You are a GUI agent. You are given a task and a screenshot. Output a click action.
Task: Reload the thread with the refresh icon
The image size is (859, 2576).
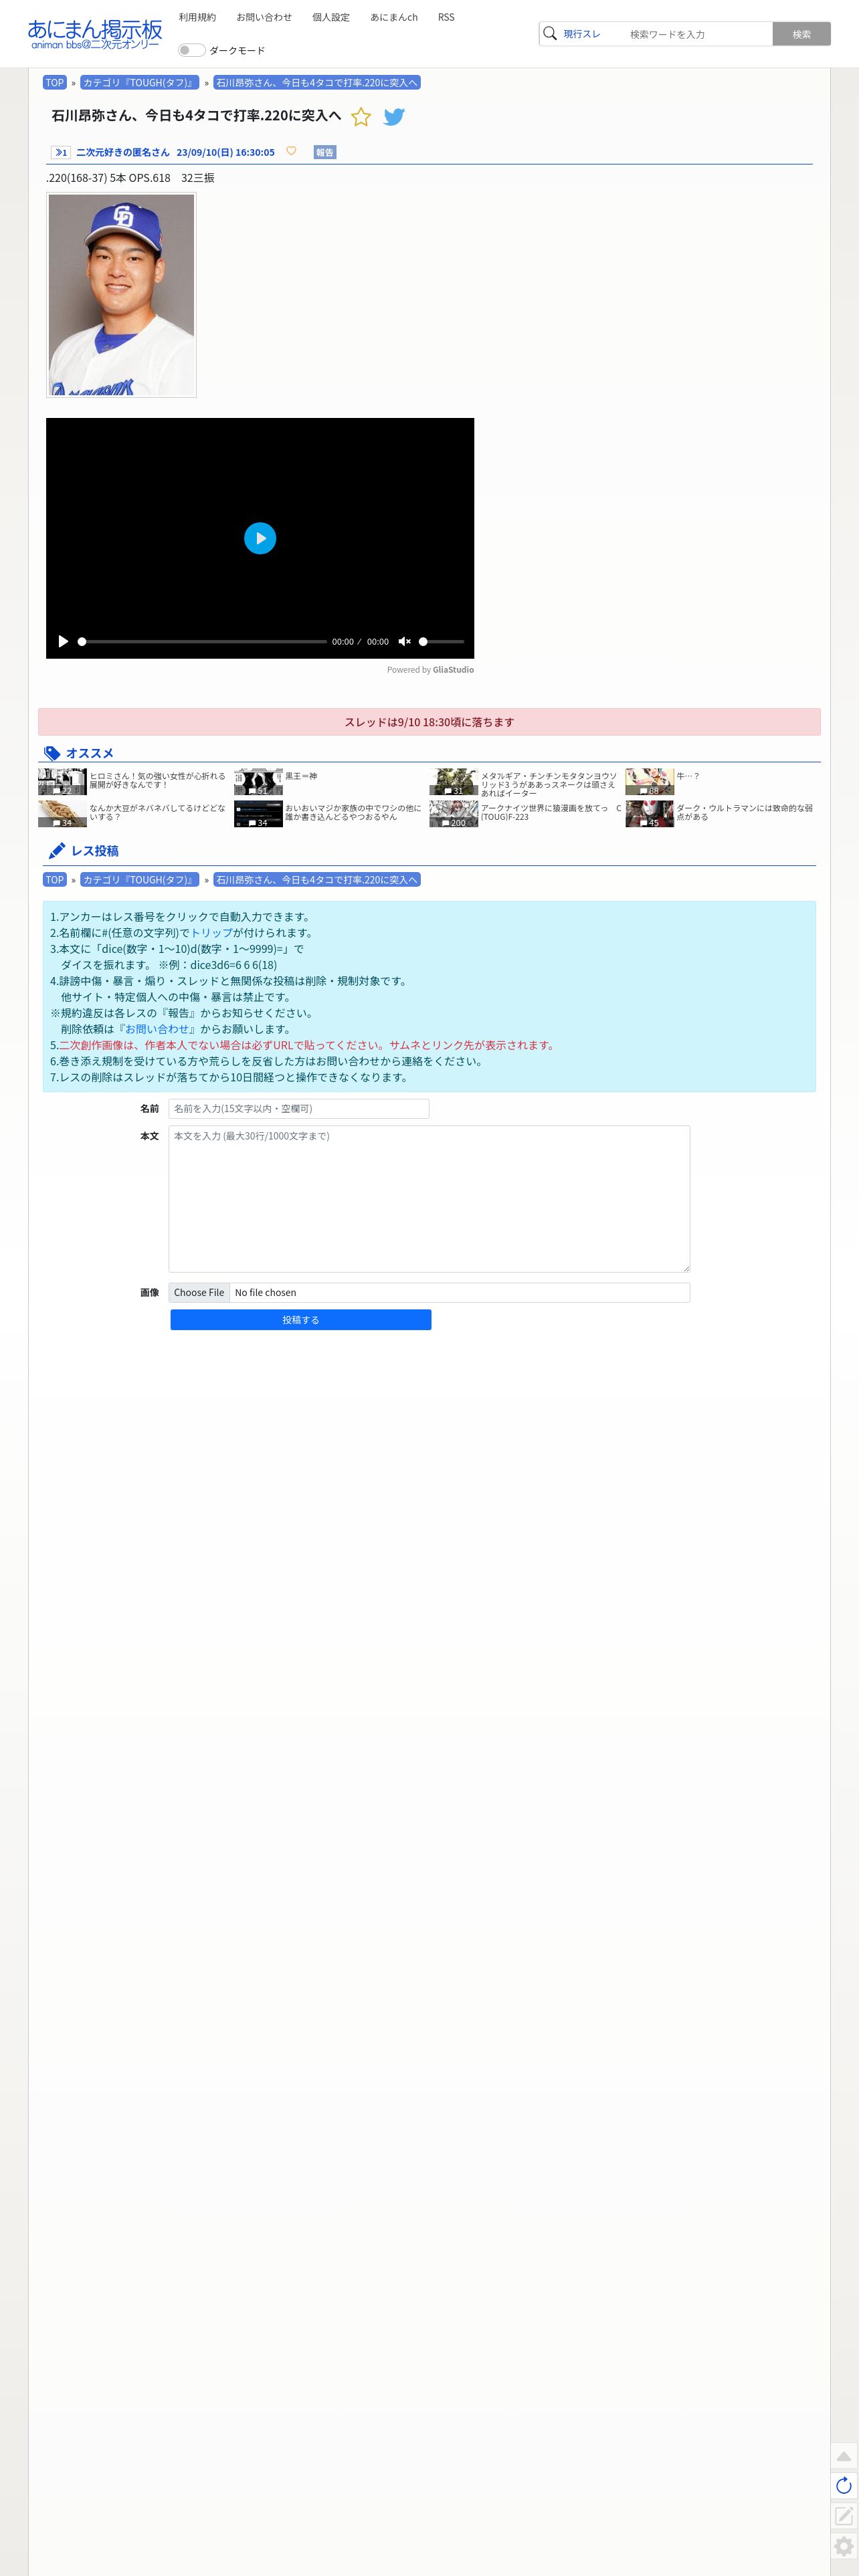point(843,2485)
